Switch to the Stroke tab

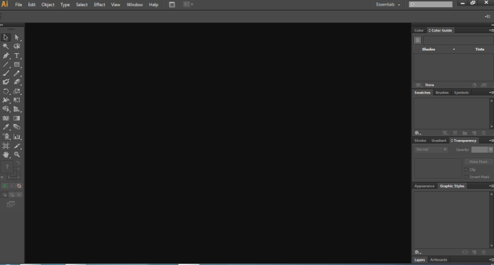coord(420,141)
